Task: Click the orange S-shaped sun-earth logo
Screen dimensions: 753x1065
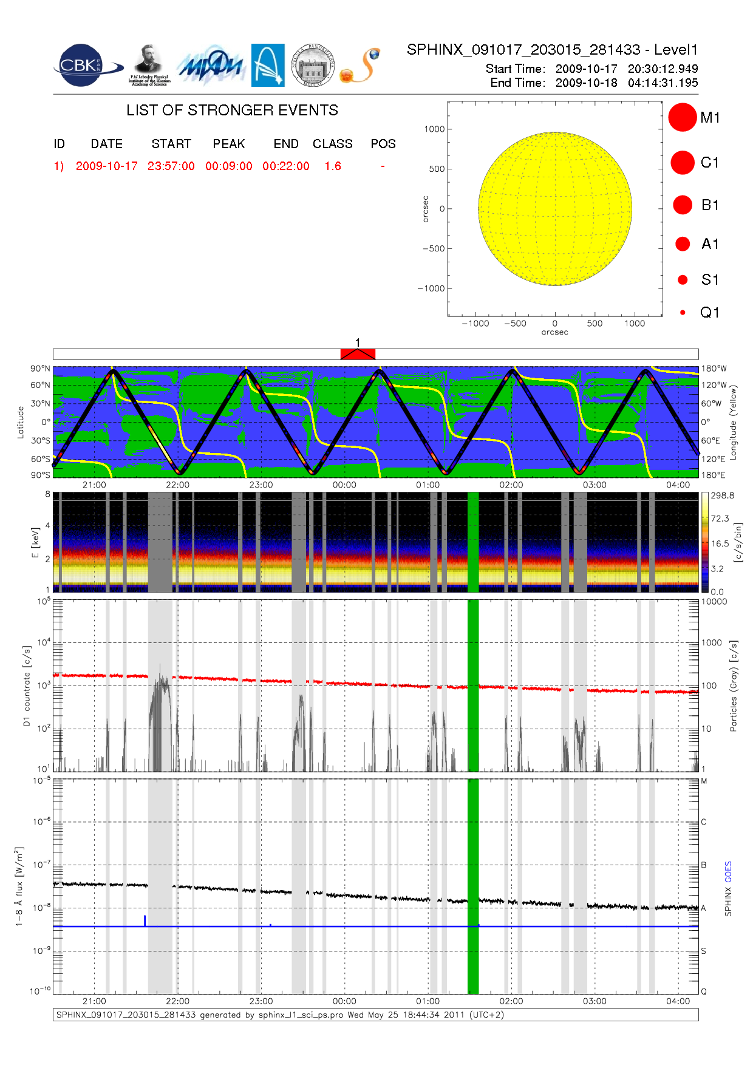Action: click(360, 66)
